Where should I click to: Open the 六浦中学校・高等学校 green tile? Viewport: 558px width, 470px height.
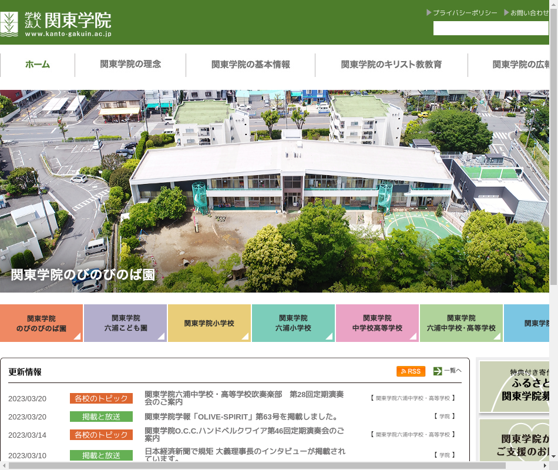(x=461, y=323)
